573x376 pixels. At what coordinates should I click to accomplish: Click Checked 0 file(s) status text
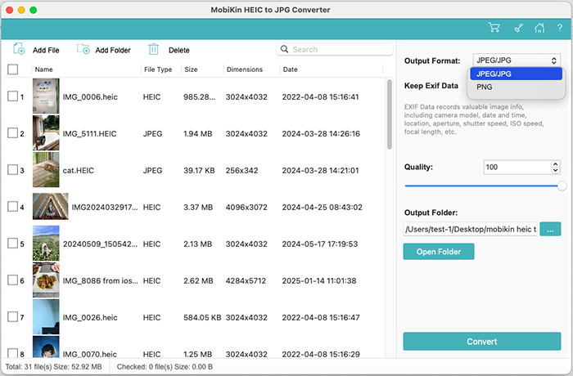point(165,367)
